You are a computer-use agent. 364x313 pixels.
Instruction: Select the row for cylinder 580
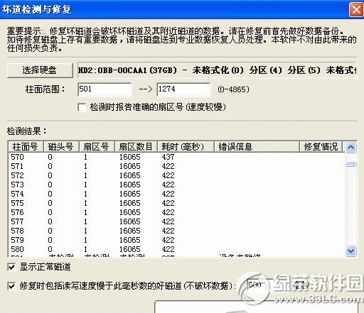(176, 249)
